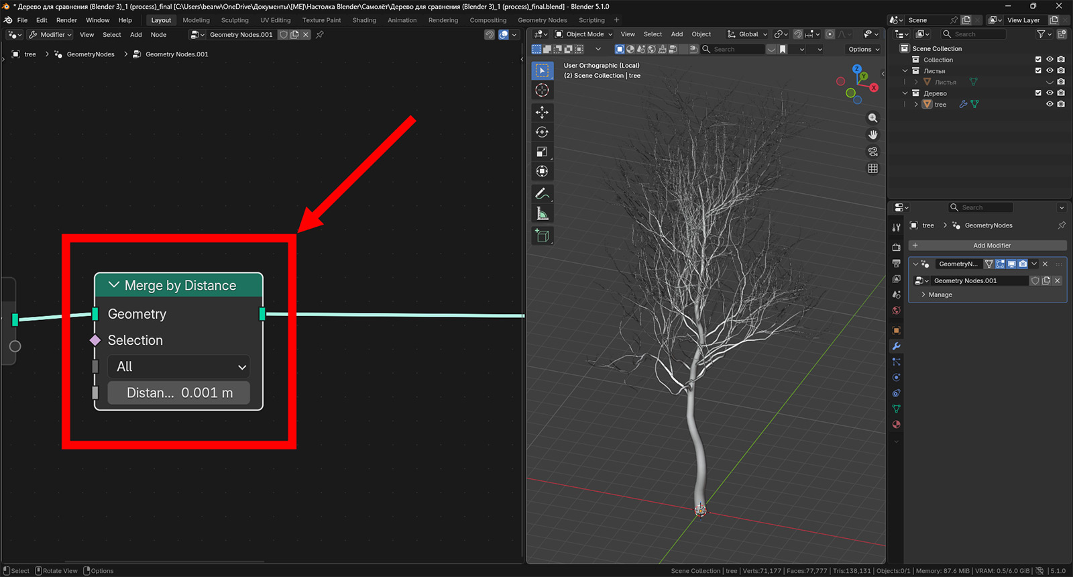Click the outliner Search field
The height and width of the screenshot is (577, 1073).
coord(974,34)
